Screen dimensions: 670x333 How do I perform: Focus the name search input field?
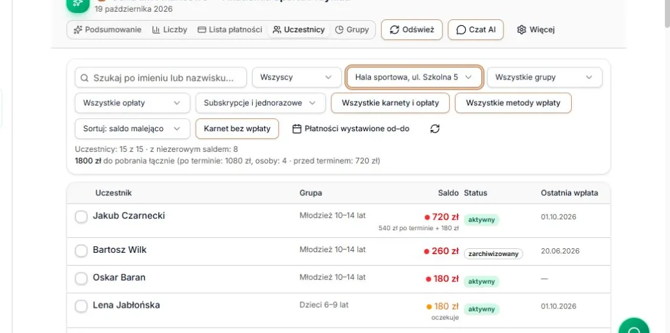[x=161, y=78]
